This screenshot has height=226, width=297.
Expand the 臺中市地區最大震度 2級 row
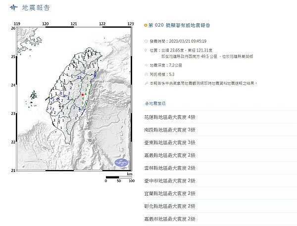[x=220, y=181]
